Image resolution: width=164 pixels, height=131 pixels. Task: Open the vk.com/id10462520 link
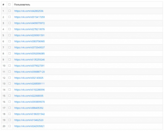(x=29, y=120)
